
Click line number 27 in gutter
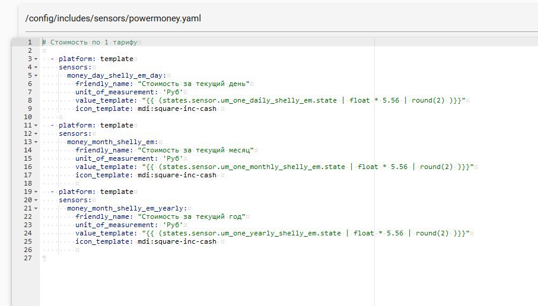point(28,258)
